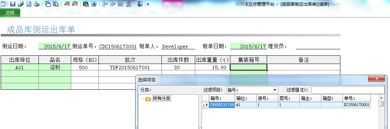Viewport: 390px width, 129px height.
Task: Click the exit door icon
Action: [x=140, y=4]
